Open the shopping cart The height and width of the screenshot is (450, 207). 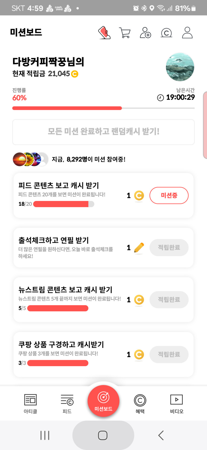click(125, 33)
